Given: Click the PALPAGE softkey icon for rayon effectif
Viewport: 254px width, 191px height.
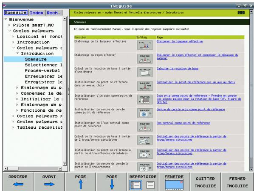Looking at the screenshot, I should click(x=145, y=59).
